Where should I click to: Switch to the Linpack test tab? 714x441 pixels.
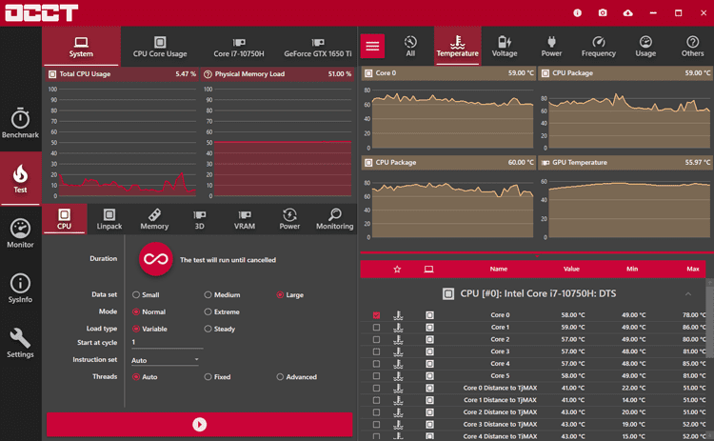pos(109,219)
